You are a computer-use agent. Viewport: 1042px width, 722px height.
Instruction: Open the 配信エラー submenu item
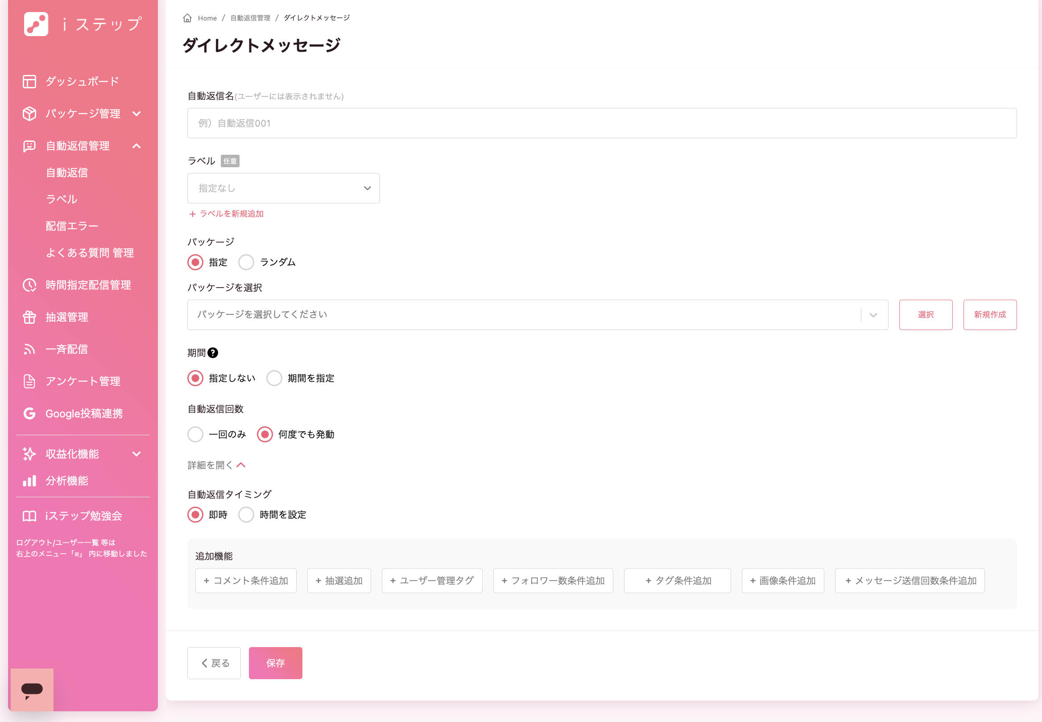tap(72, 226)
